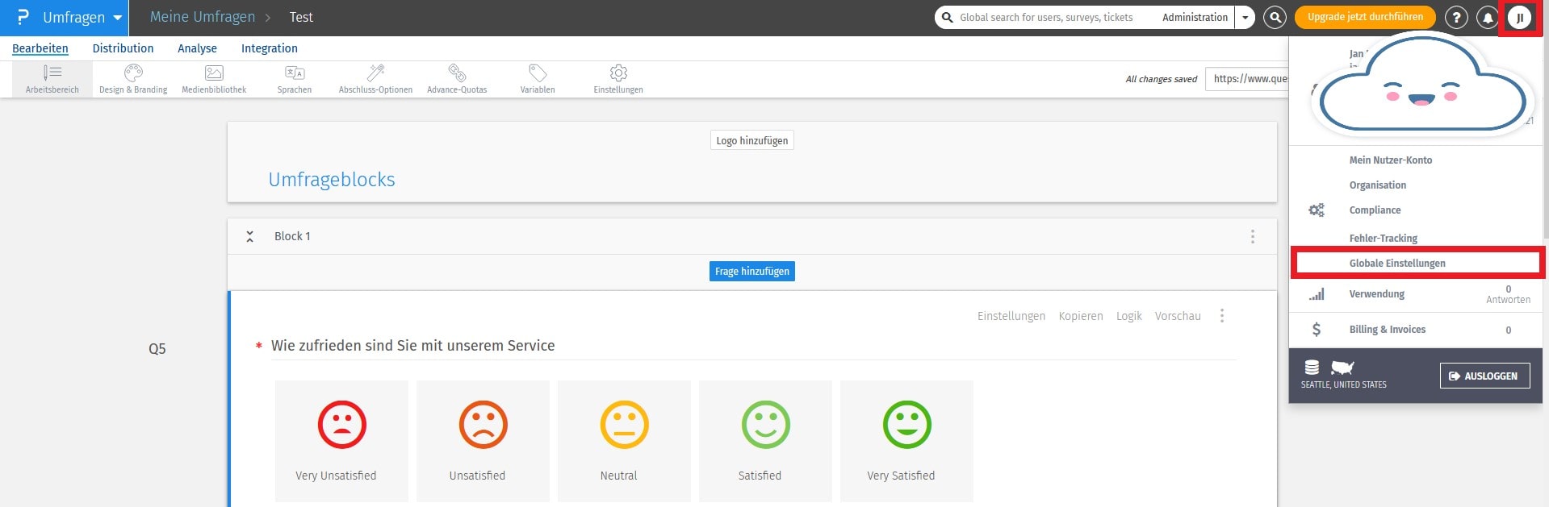Open the Variablen tool
Image resolution: width=1549 pixels, height=507 pixels.
click(538, 79)
